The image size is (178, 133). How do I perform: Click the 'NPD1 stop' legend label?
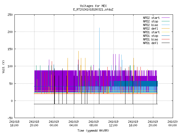coord(150,36)
